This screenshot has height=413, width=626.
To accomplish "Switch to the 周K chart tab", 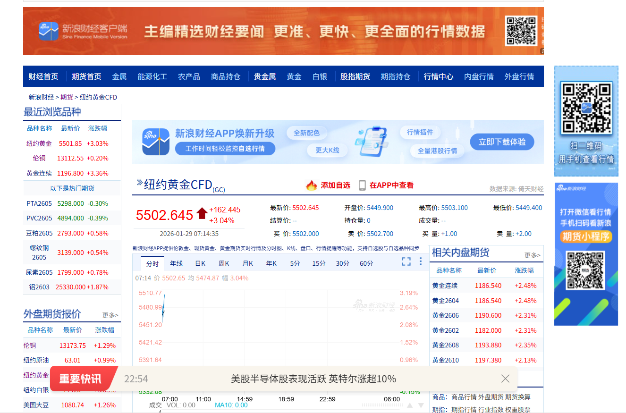I will (224, 263).
